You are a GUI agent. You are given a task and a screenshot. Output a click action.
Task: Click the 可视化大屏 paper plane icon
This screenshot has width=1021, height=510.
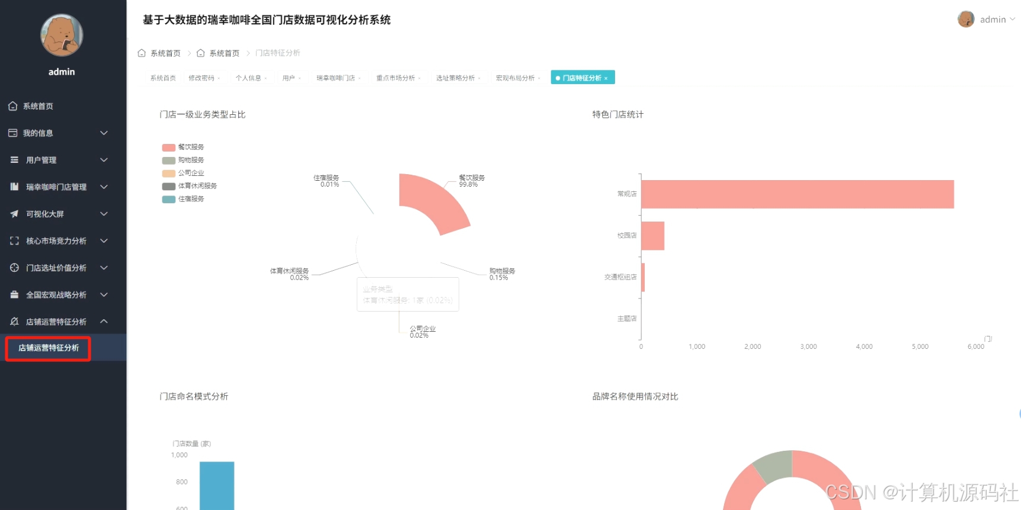pos(14,214)
